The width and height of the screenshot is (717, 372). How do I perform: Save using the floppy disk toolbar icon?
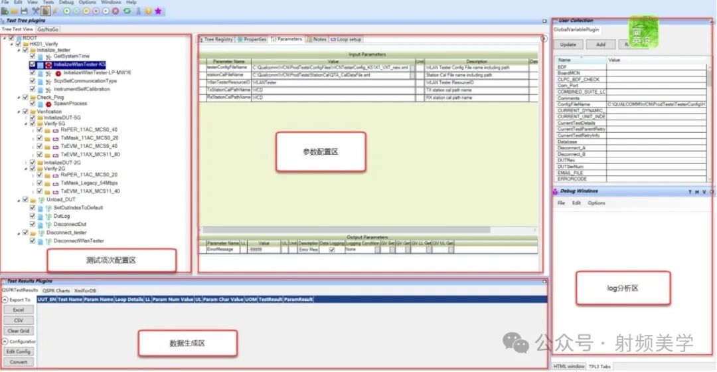point(25,11)
